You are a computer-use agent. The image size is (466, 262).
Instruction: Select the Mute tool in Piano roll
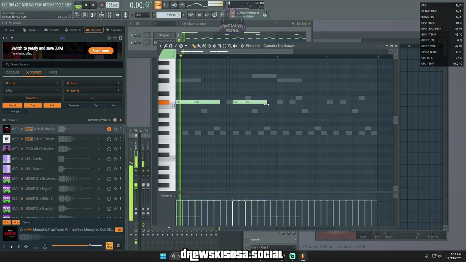click(214, 46)
